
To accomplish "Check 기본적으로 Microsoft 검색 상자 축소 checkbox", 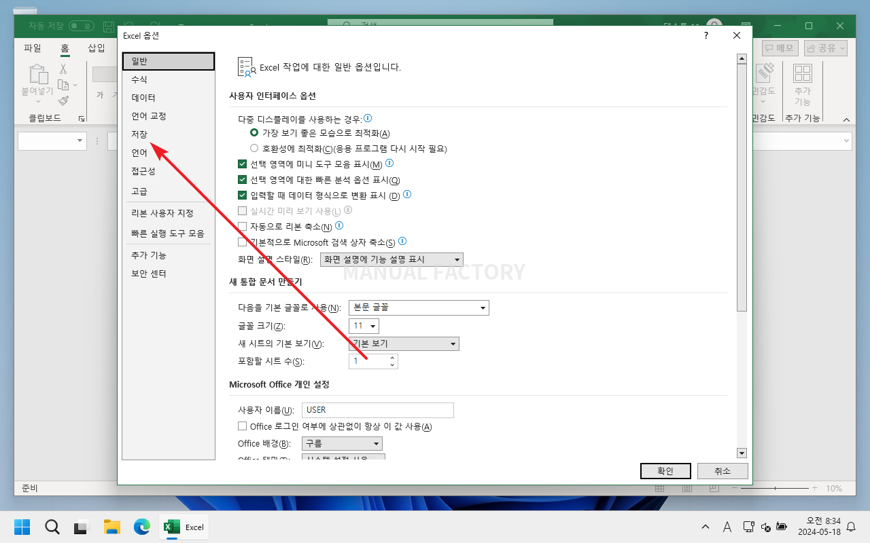I will coord(242,242).
